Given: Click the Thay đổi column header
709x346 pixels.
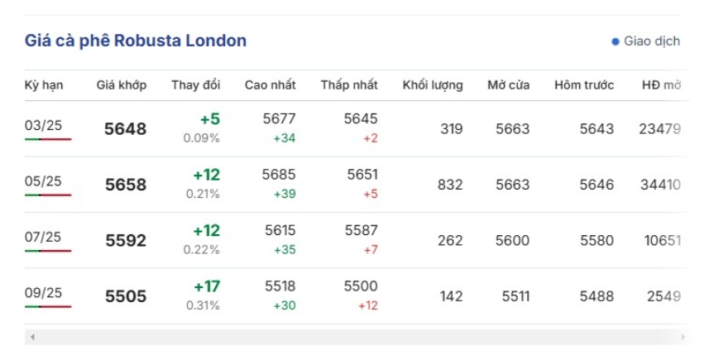Looking at the screenshot, I should (x=196, y=85).
